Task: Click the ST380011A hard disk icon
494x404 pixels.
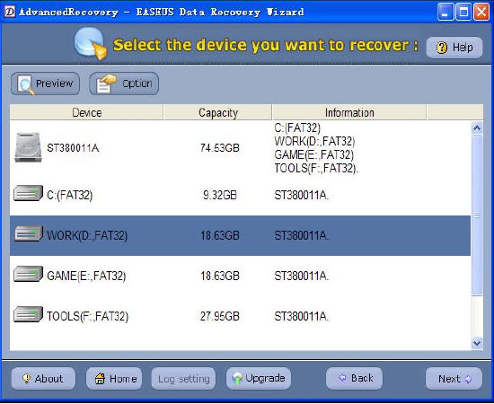Action: (28, 147)
